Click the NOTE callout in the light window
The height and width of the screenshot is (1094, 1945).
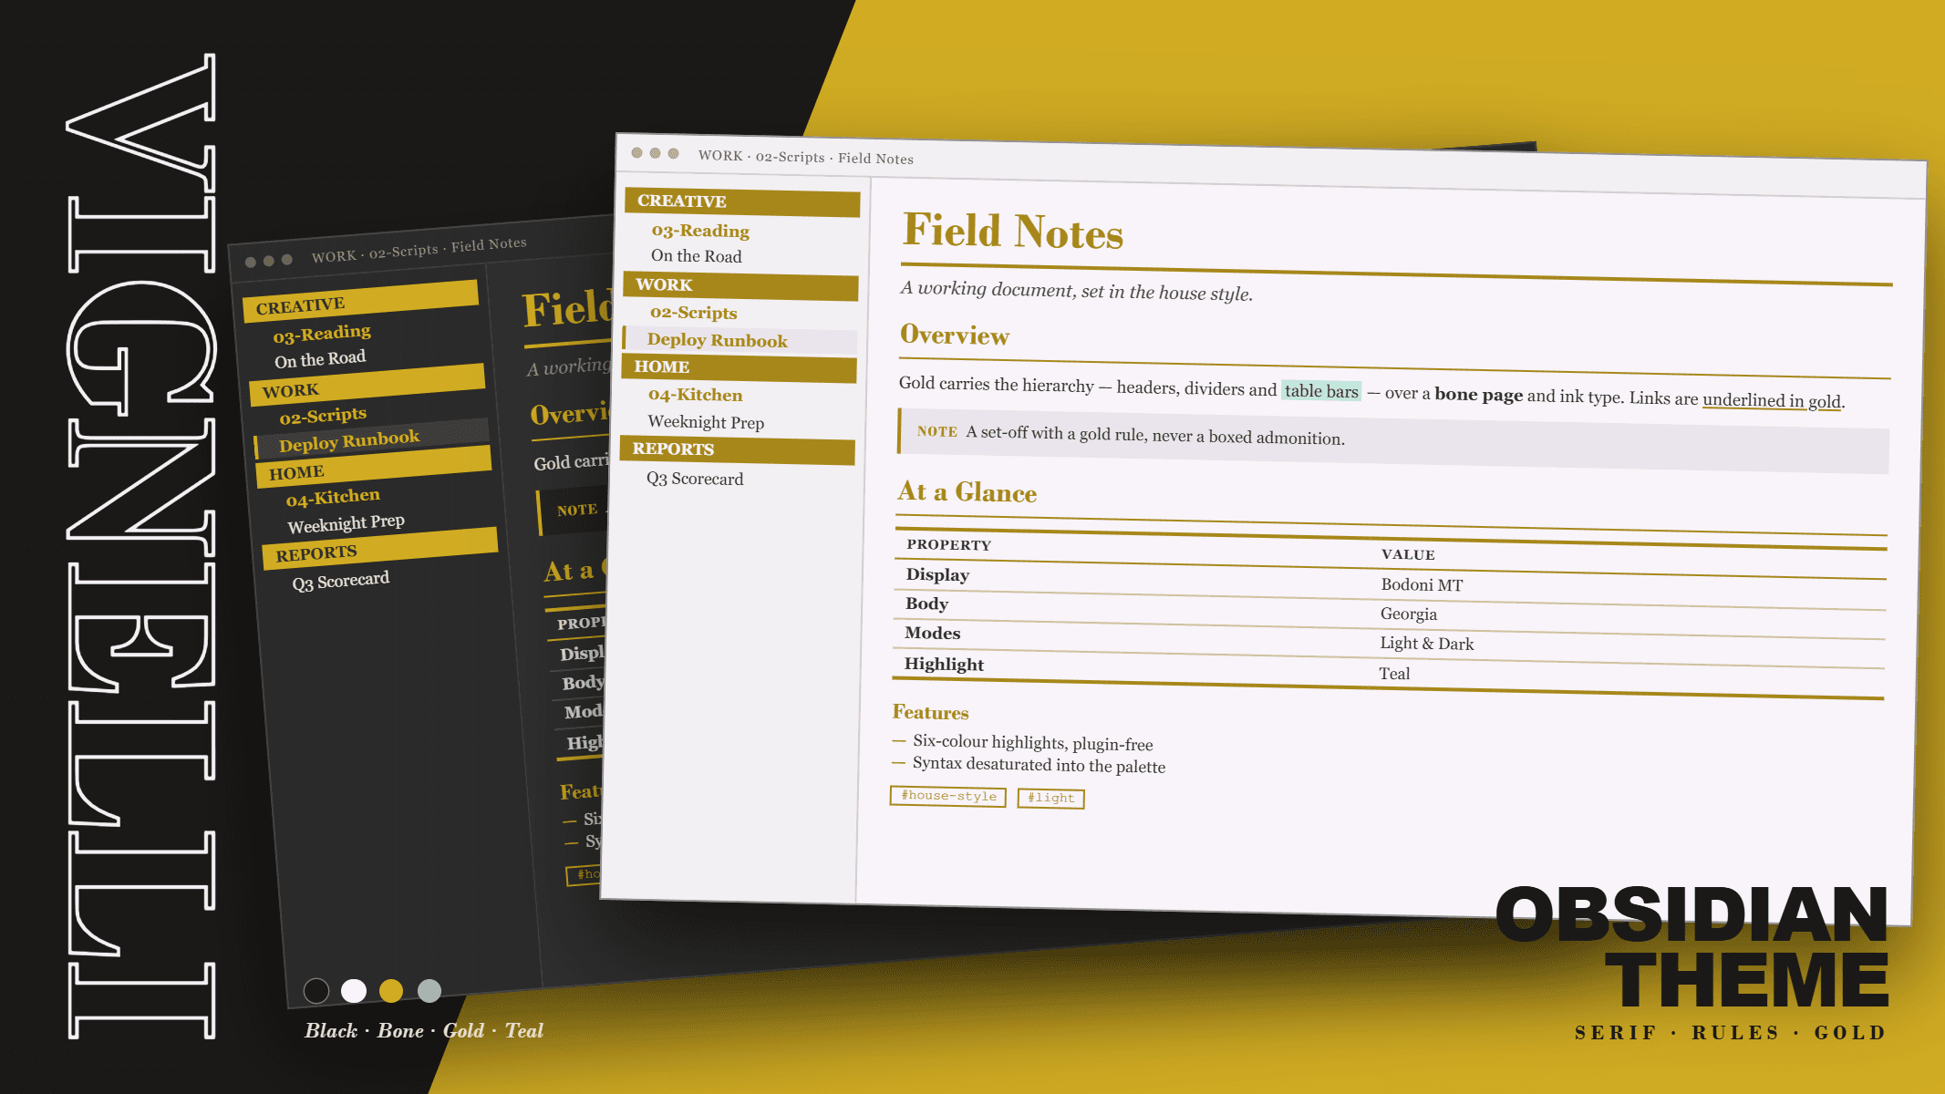point(1393,441)
